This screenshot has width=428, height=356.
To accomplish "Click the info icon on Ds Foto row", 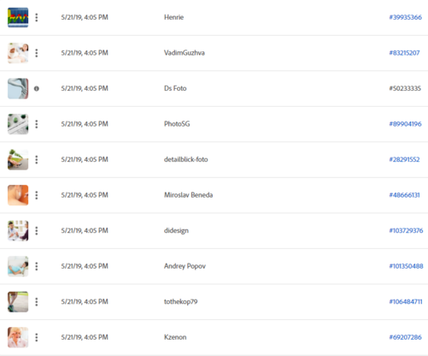I will tap(37, 89).
